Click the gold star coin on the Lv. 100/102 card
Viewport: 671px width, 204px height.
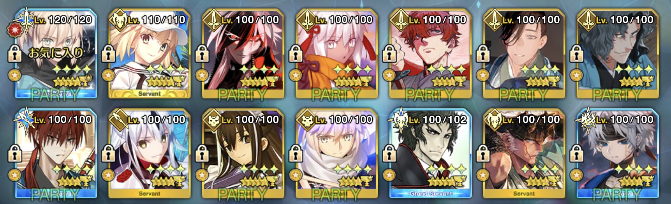pos(389,175)
